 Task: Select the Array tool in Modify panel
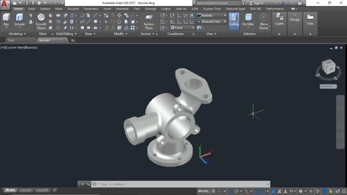(133, 28)
